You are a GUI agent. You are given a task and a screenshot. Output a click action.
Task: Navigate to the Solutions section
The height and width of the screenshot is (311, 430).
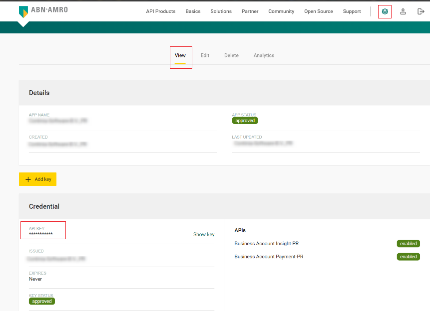(221, 11)
